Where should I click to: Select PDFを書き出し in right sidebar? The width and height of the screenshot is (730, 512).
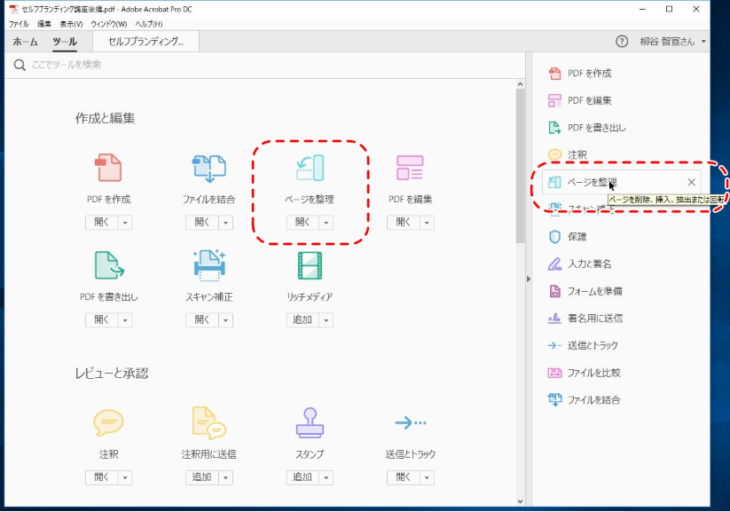click(587, 127)
